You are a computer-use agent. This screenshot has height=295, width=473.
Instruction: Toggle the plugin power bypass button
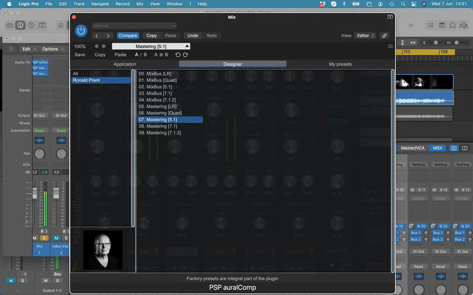[81, 31]
